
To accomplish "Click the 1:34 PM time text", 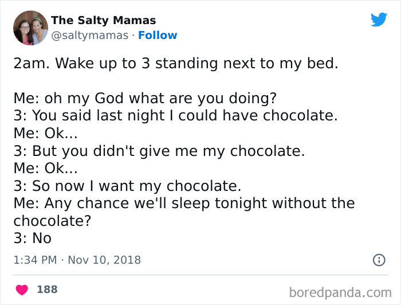I will [x=35, y=260].
